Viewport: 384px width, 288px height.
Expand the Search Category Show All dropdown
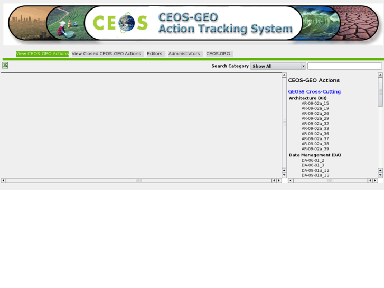278,66
